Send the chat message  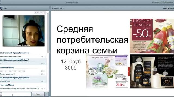click(38, 94)
